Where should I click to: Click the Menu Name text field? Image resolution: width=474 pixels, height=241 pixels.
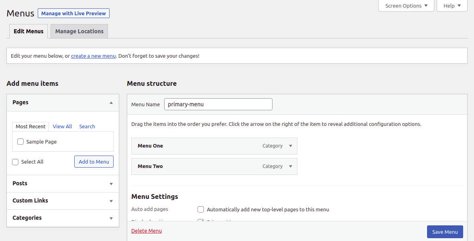tap(218, 104)
